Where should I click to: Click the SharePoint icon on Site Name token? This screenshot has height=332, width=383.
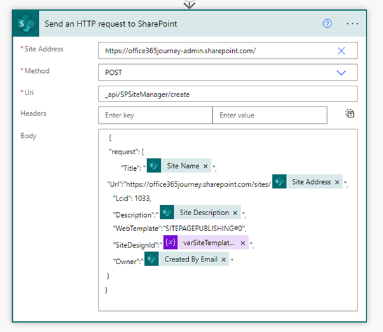coord(154,166)
